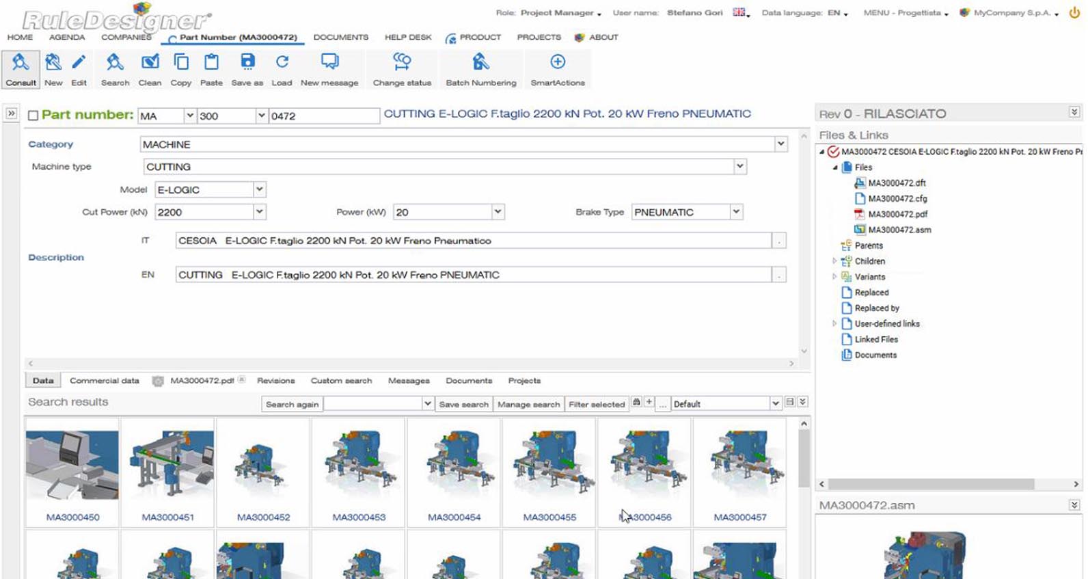Screen dimensions: 1088x579
Task: Click the EN description ellipsis button
Action: tap(779, 275)
